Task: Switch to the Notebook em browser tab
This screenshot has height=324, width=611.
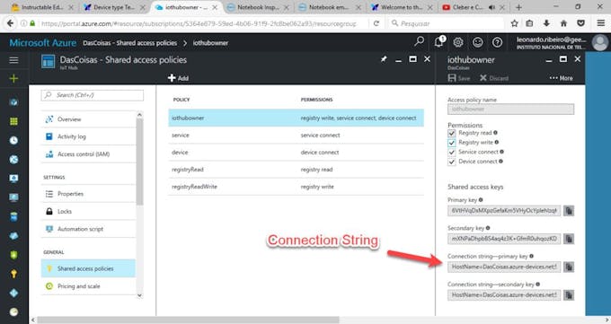Action: 330,7
